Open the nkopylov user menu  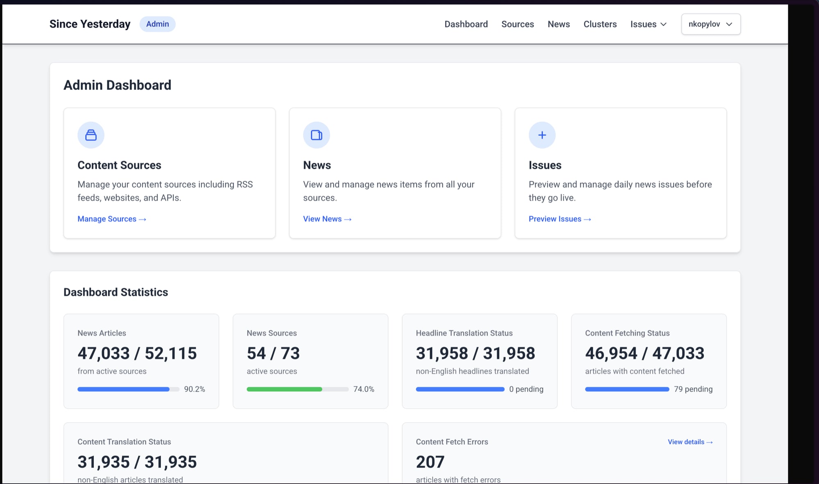click(x=704, y=24)
